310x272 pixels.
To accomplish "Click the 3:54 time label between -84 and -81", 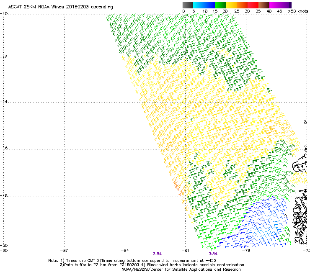I will pos(157,254).
